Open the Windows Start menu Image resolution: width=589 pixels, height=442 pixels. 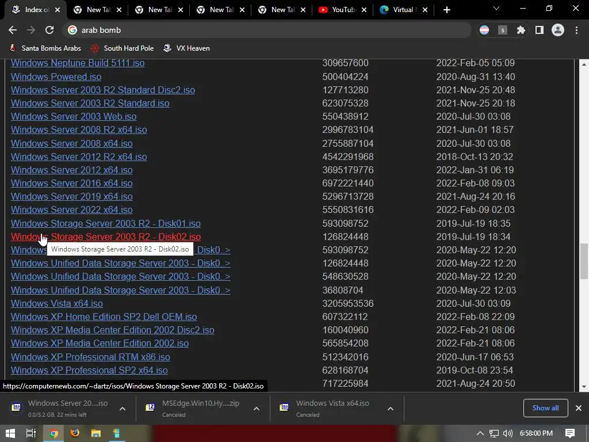(x=10, y=433)
